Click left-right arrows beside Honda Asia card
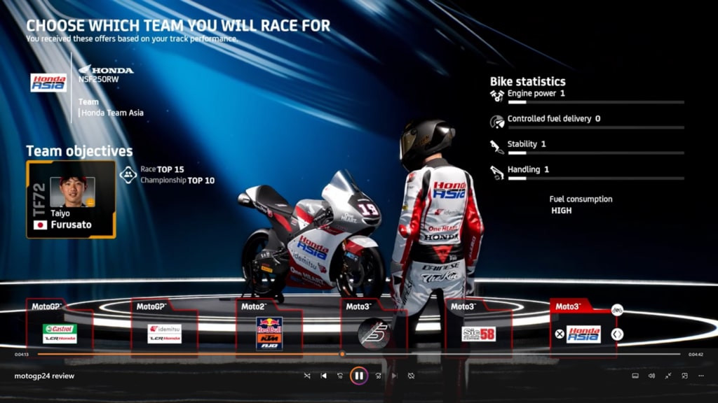Screen dimensions: 718x403 click(616, 334)
